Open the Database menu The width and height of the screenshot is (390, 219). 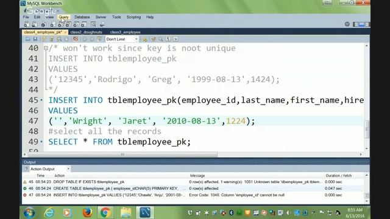coord(82,17)
